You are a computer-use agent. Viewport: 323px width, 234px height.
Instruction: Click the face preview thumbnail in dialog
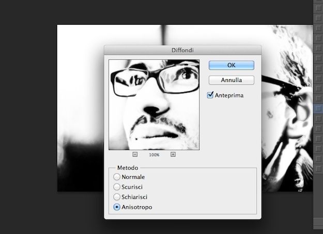tap(154, 105)
